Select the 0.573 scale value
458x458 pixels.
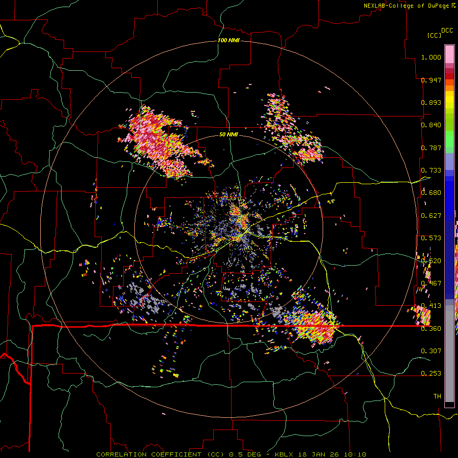click(431, 238)
